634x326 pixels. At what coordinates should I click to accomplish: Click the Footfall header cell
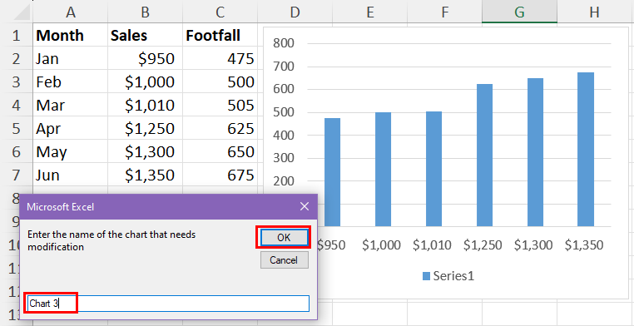[220, 35]
